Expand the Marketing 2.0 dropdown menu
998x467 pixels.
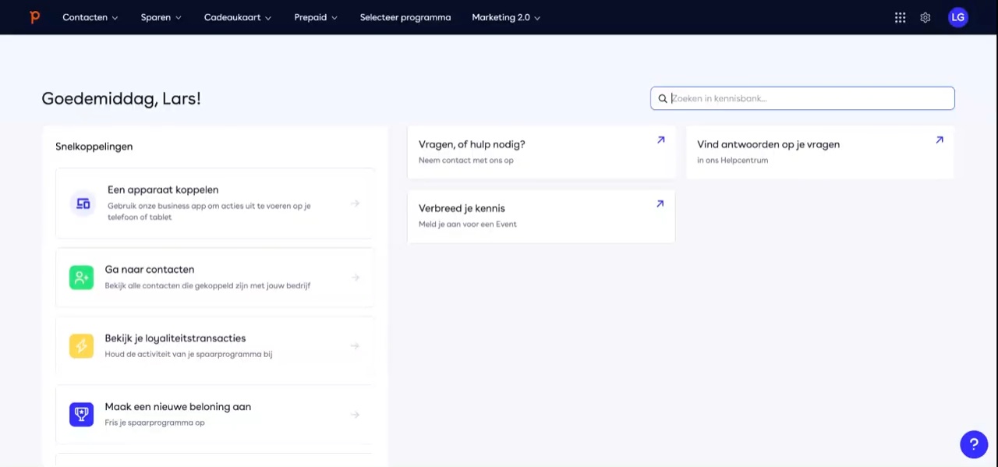[506, 17]
